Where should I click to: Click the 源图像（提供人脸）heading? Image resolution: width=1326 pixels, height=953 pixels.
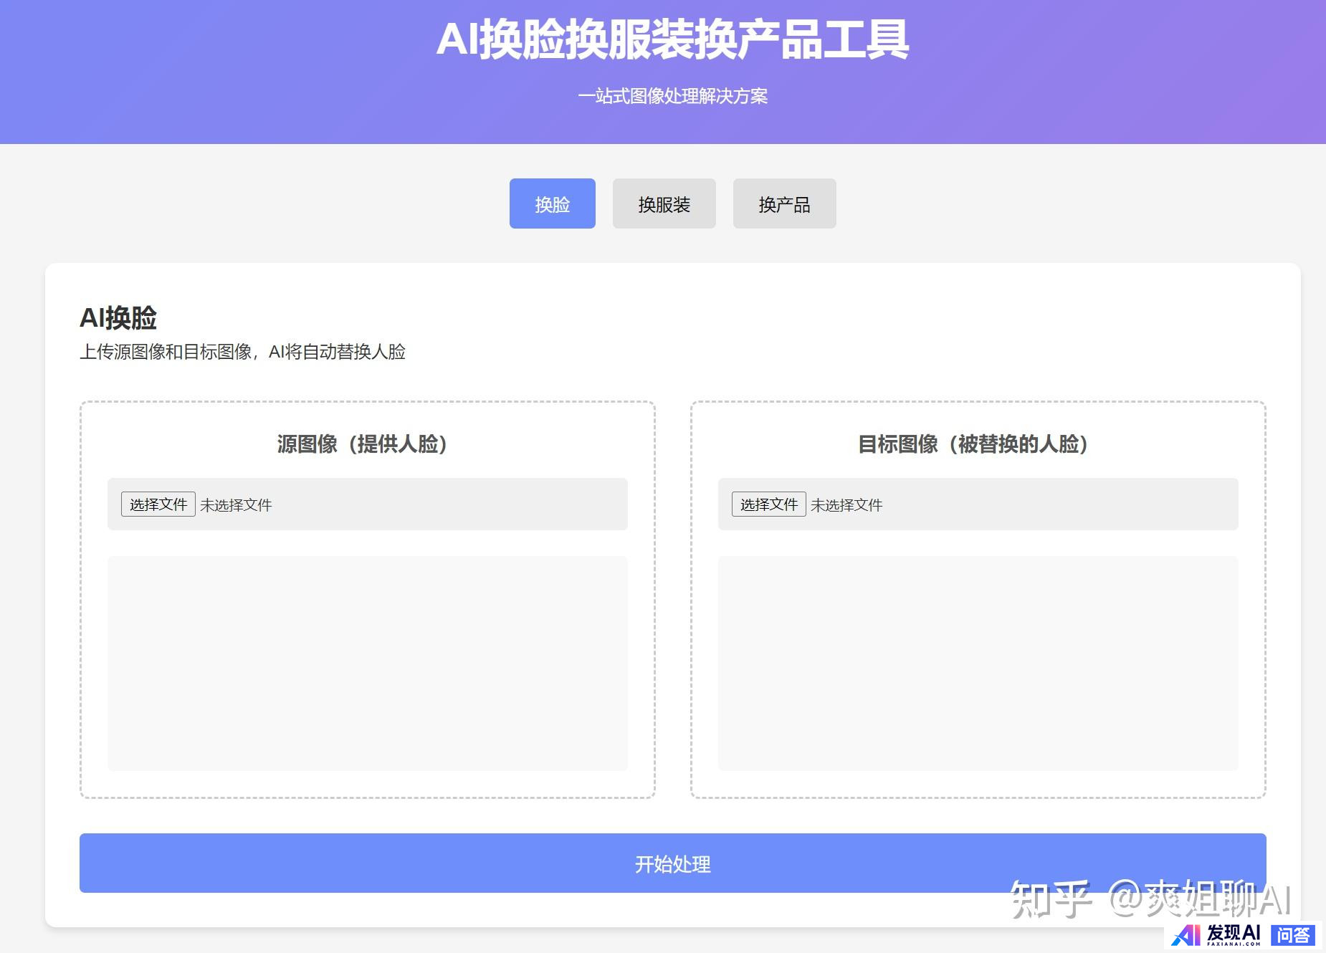pyautogui.click(x=362, y=444)
